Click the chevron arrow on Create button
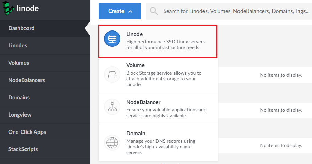312x164 pixels. click(x=130, y=11)
